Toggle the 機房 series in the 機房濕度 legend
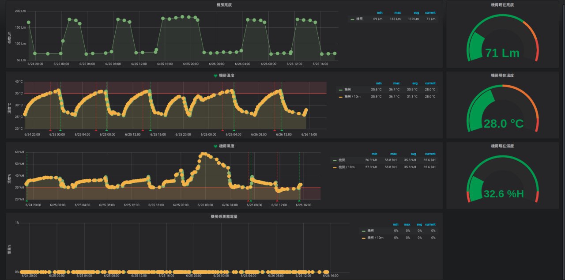Viewport: 565px width, 280px height. [x=342, y=160]
